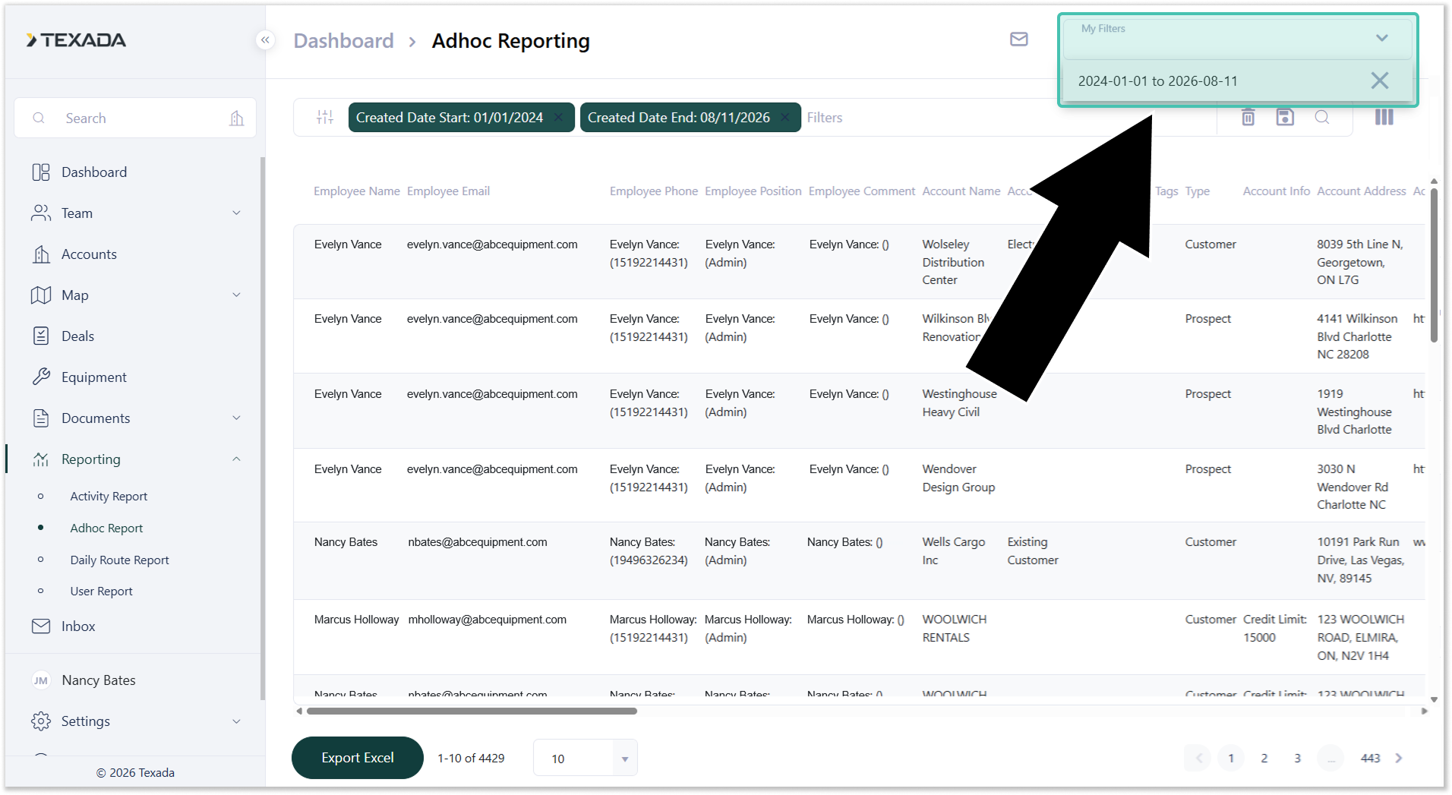Click the Map icon in sidebar
This screenshot has width=1452, height=795.
[41, 295]
